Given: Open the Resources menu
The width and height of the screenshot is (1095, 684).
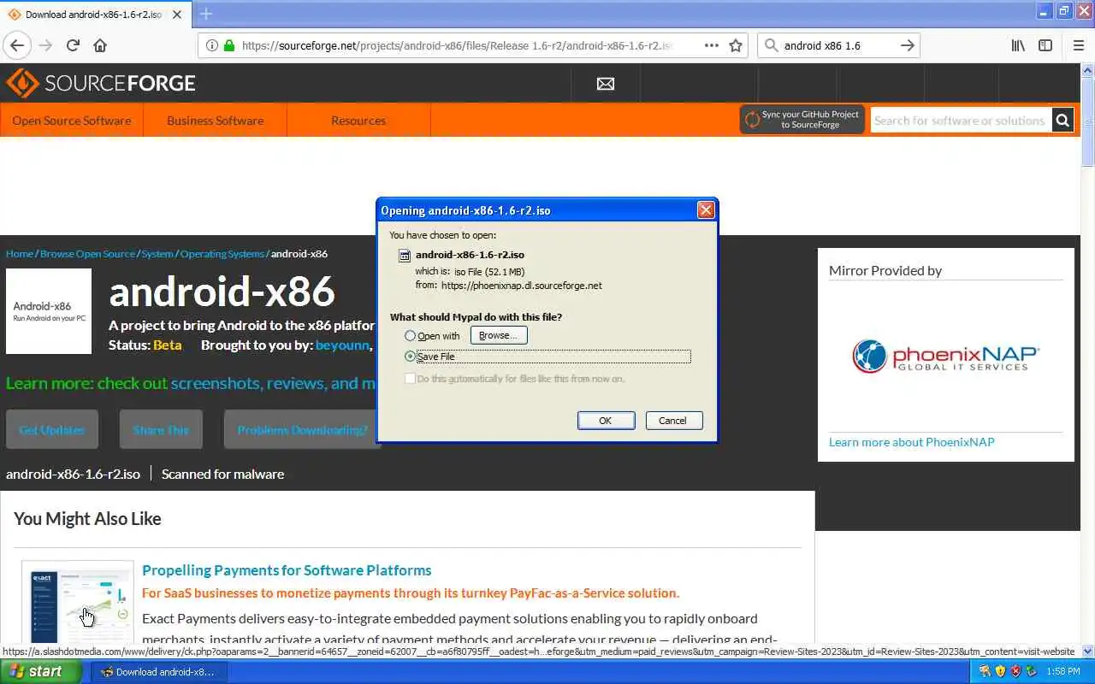Looking at the screenshot, I should [x=358, y=121].
